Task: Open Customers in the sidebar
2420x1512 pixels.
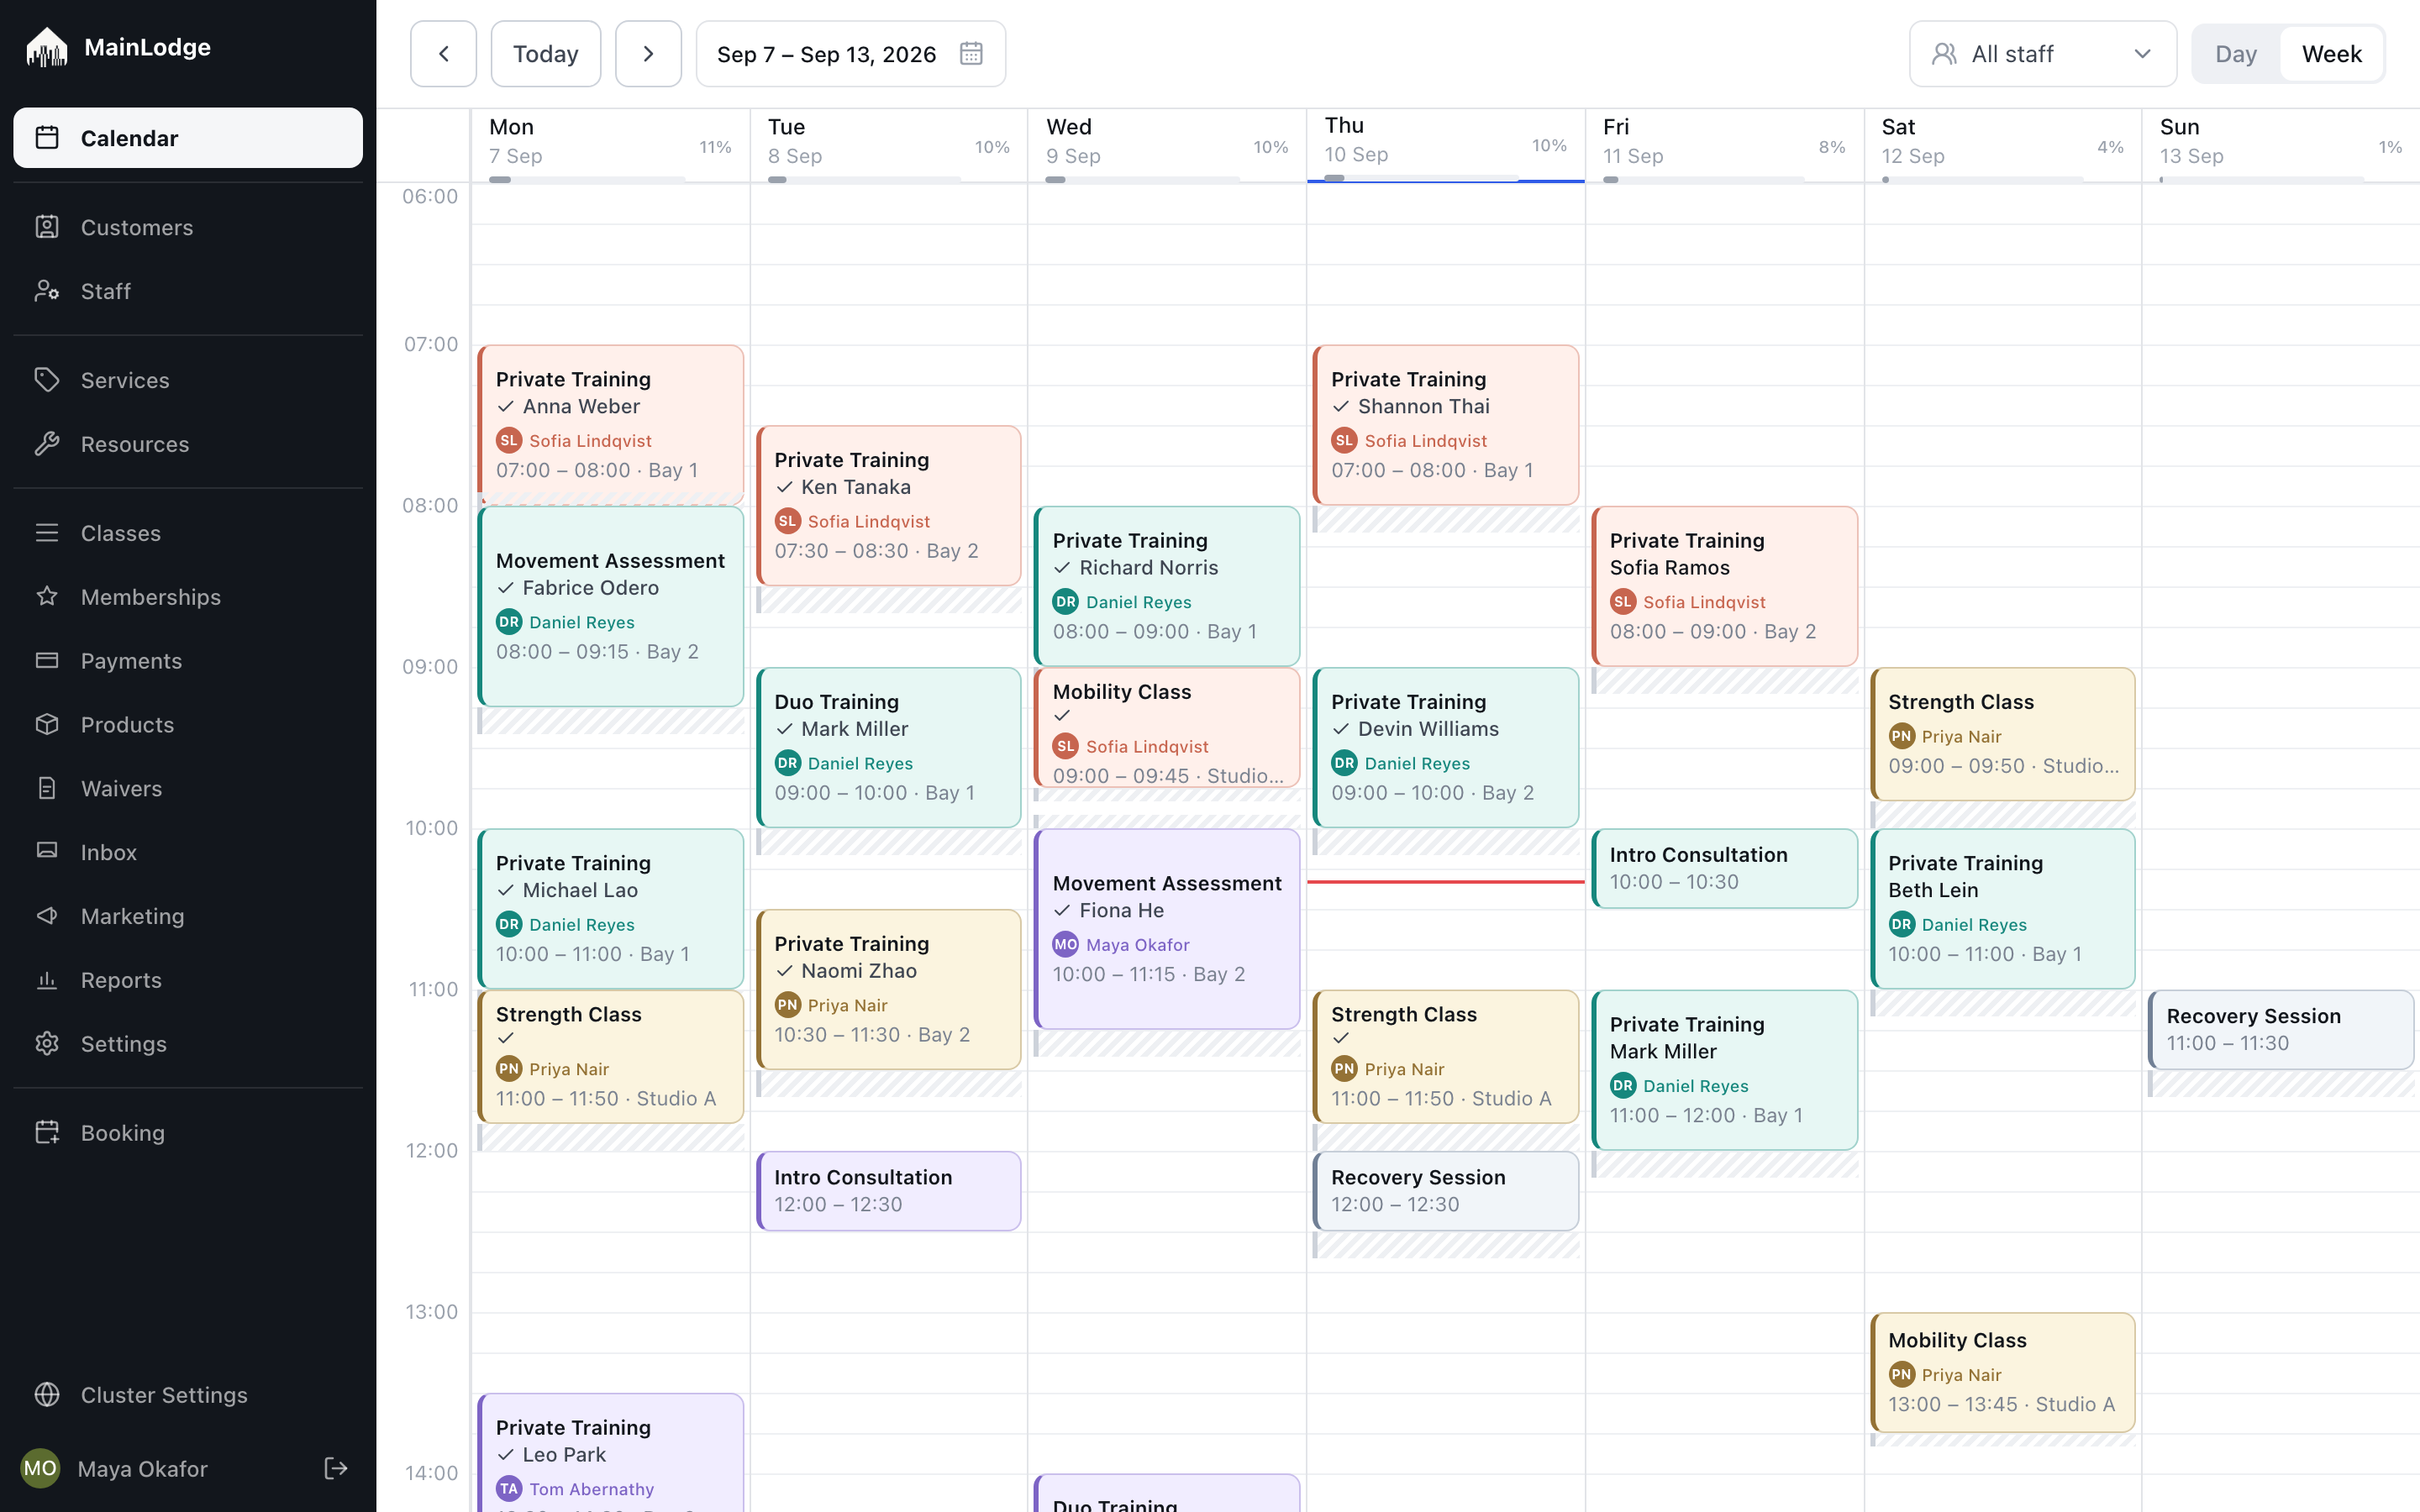Action: 188,227
